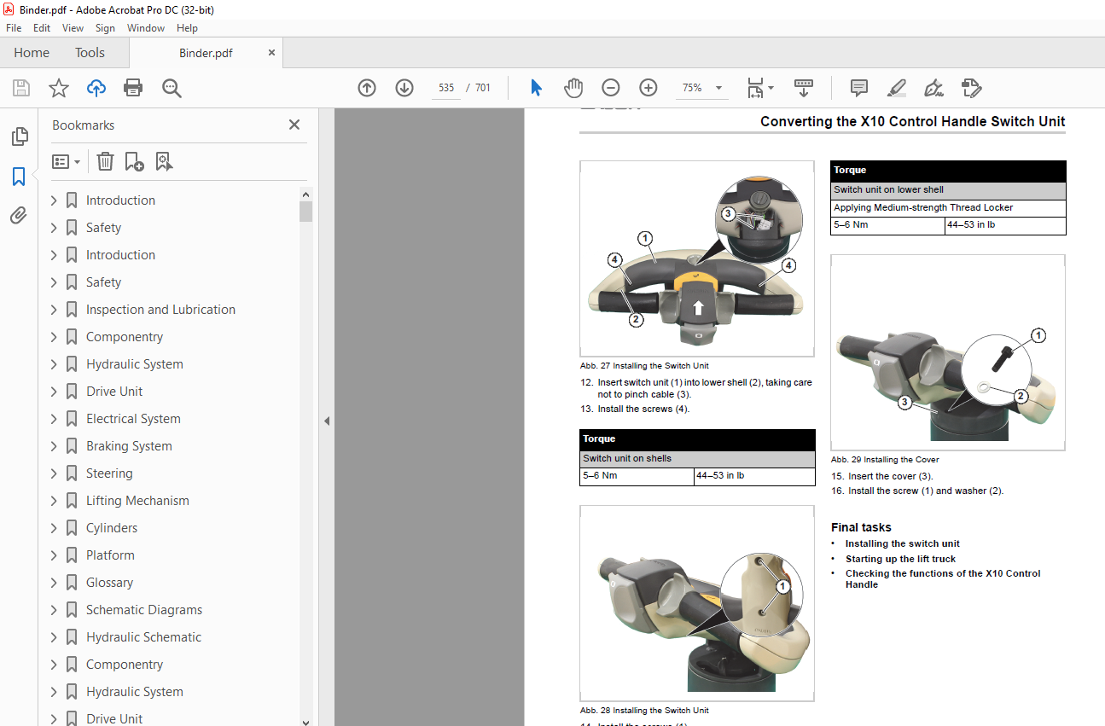Go to next page arrow
Screen dimensions: 1105x726
click(404, 88)
